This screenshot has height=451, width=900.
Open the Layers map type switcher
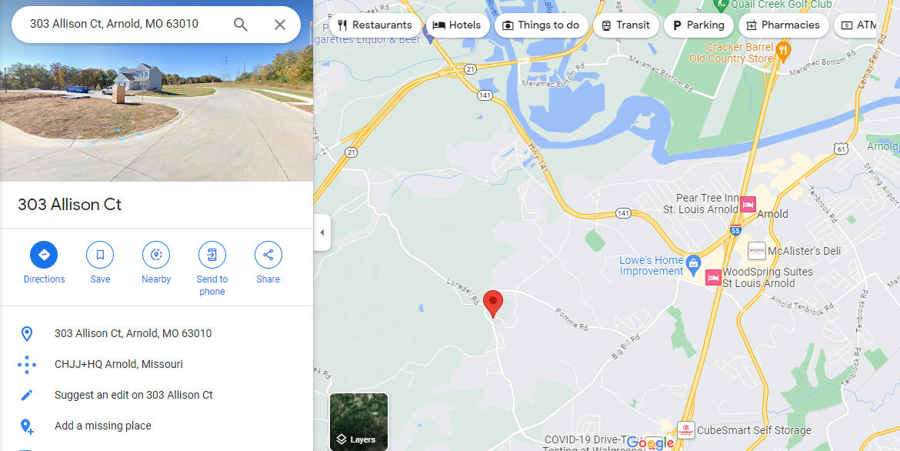coord(358,422)
